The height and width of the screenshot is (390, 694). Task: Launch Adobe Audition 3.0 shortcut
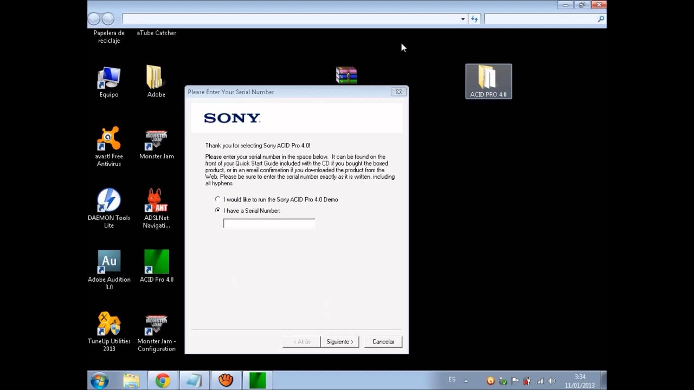(x=108, y=270)
